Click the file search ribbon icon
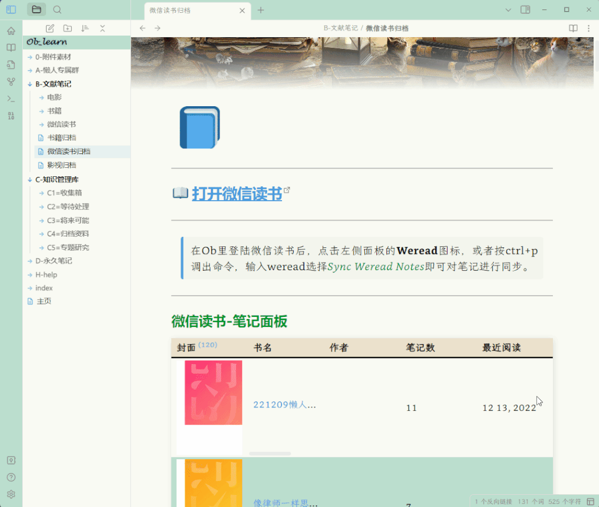Image resolution: width=599 pixels, height=507 pixels. (x=11, y=64)
